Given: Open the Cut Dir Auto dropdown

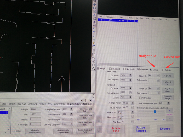Looking at the screenshot, I should click(x=126, y=97).
